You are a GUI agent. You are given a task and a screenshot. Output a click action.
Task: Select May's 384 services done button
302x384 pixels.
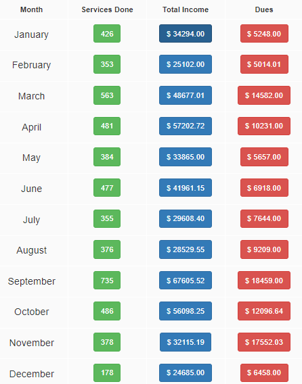107,157
